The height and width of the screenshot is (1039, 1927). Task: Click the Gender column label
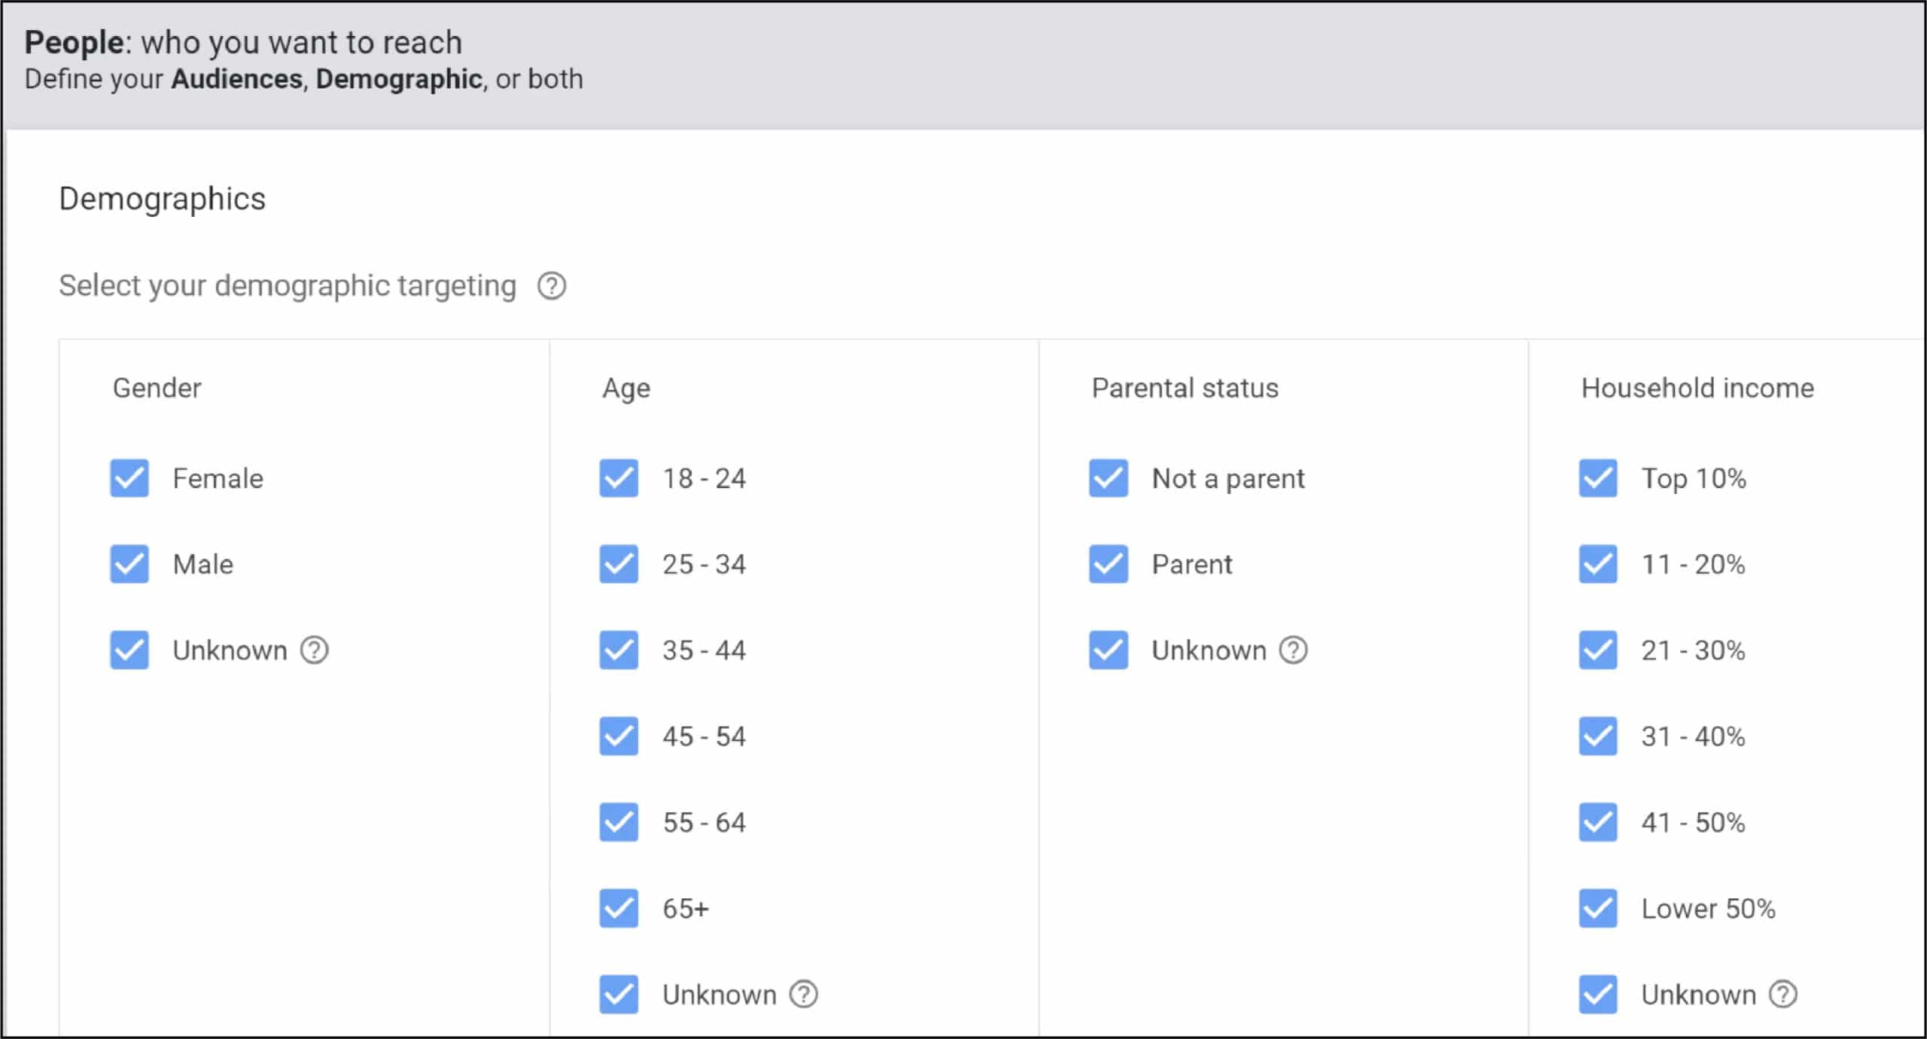click(157, 388)
